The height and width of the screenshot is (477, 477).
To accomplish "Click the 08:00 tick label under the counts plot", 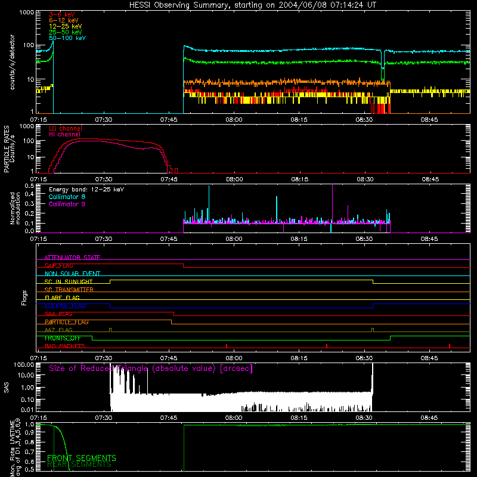I will pyautogui.click(x=234, y=120).
